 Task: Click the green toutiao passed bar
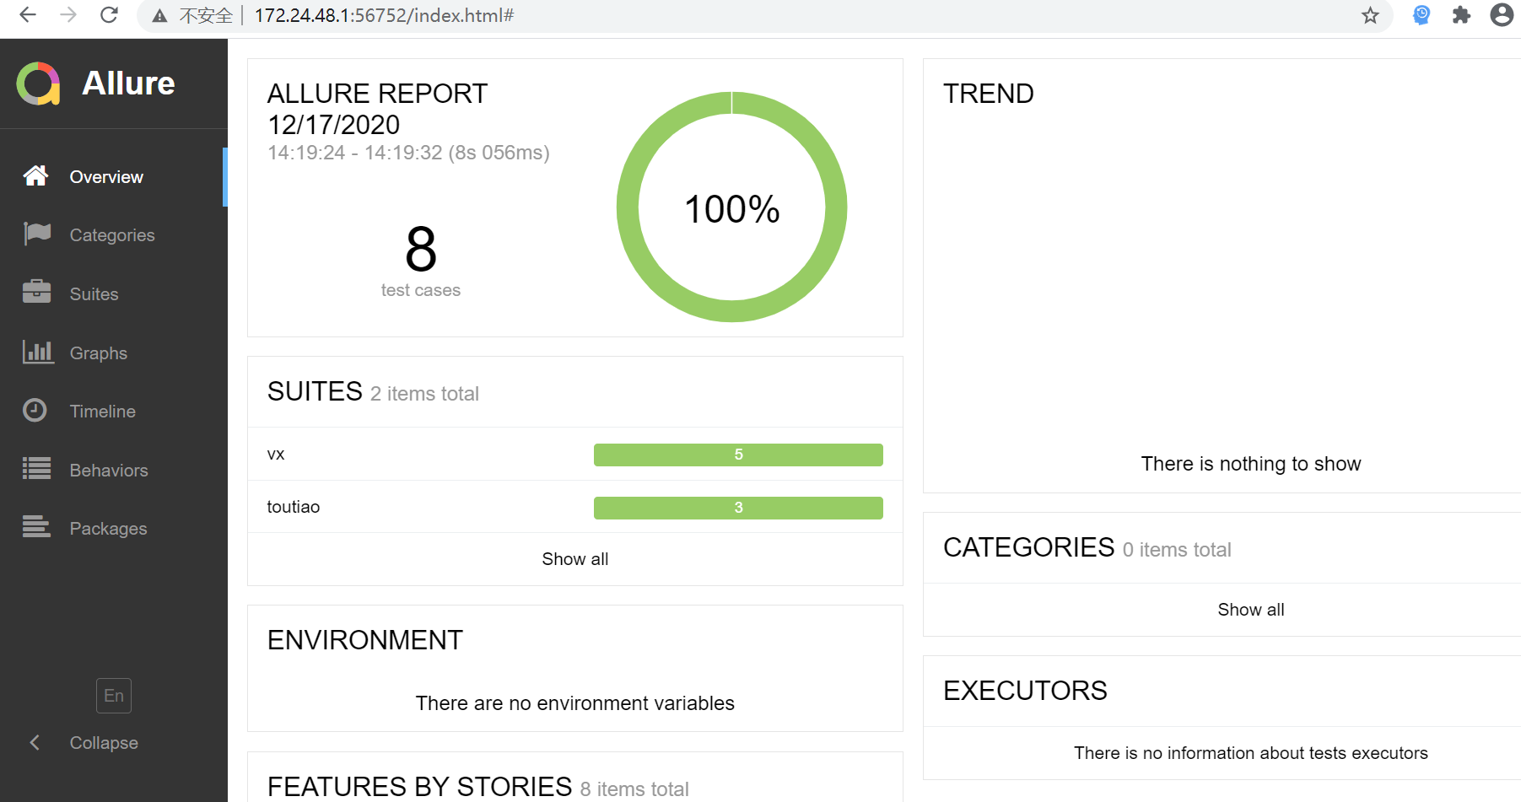click(738, 508)
